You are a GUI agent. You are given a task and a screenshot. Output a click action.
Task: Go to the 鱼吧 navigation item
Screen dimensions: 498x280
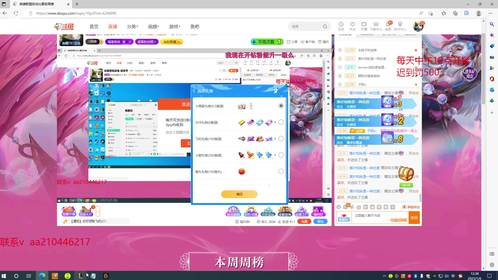(x=195, y=26)
